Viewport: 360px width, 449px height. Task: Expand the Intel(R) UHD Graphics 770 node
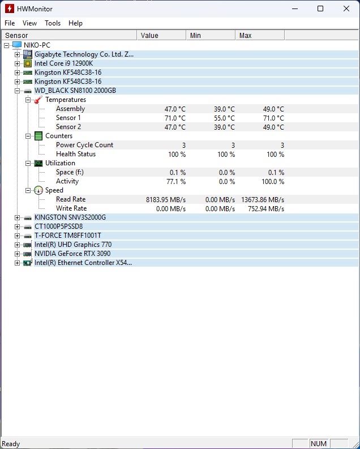click(17, 245)
